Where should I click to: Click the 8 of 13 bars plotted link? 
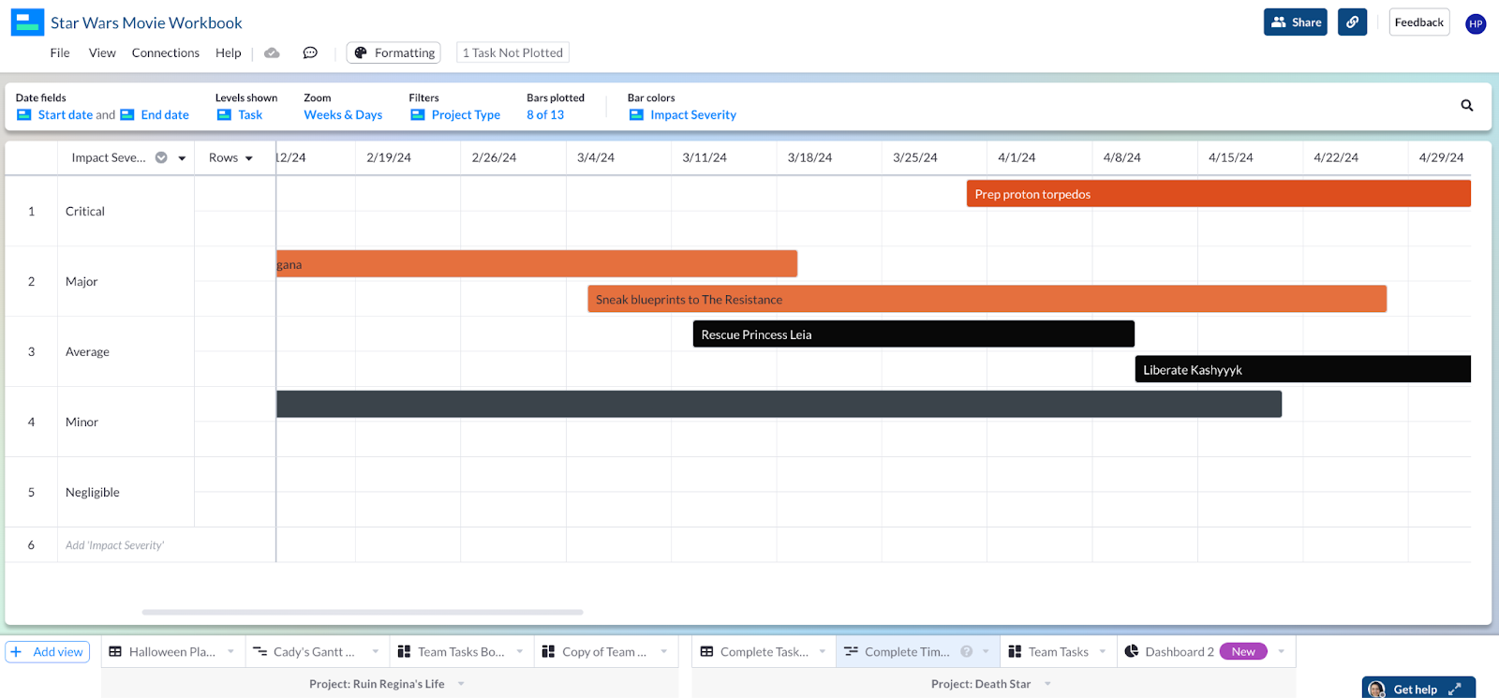(x=545, y=115)
